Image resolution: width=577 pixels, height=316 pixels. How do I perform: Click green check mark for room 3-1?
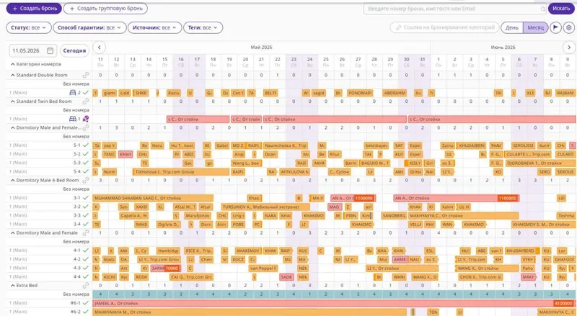click(x=86, y=198)
